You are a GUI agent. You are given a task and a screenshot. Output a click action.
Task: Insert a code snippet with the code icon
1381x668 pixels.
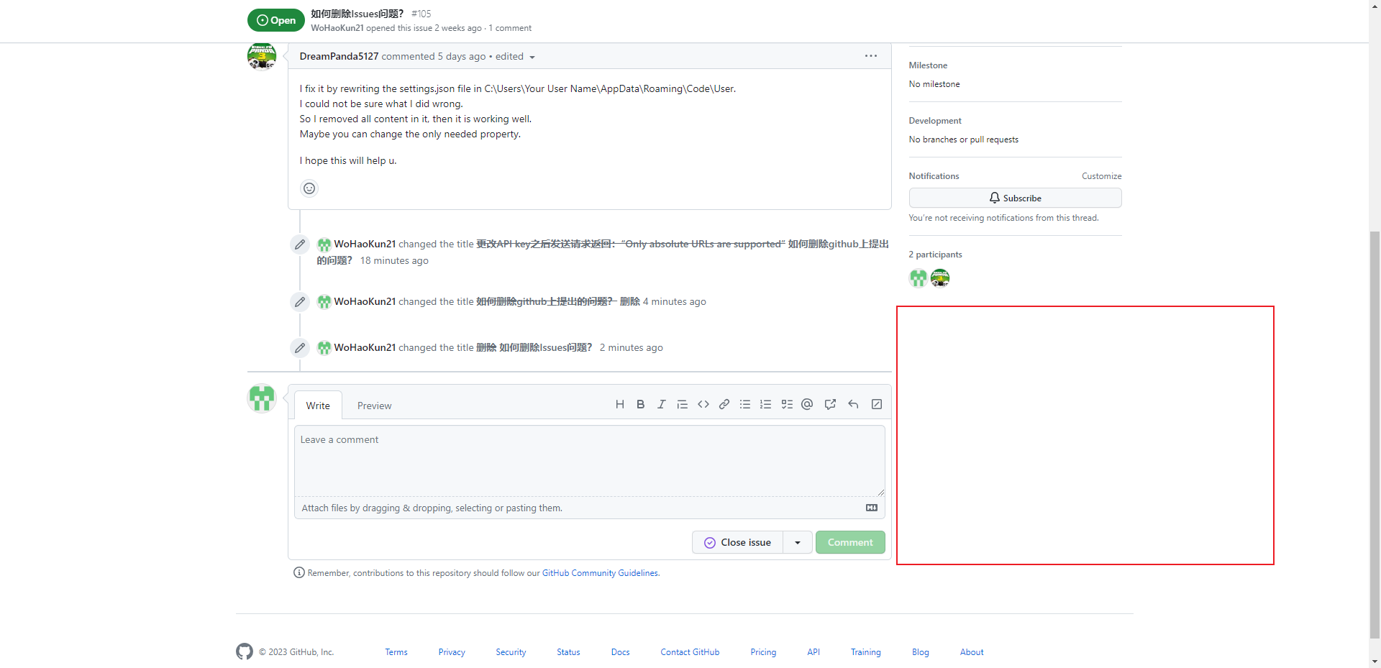point(703,404)
